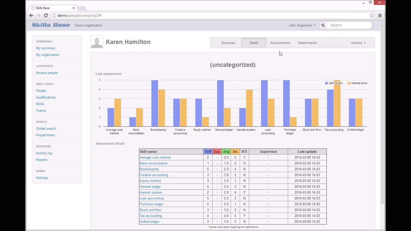Click the KTI column header
This screenshot has height=231, width=411.
point(244,152)
